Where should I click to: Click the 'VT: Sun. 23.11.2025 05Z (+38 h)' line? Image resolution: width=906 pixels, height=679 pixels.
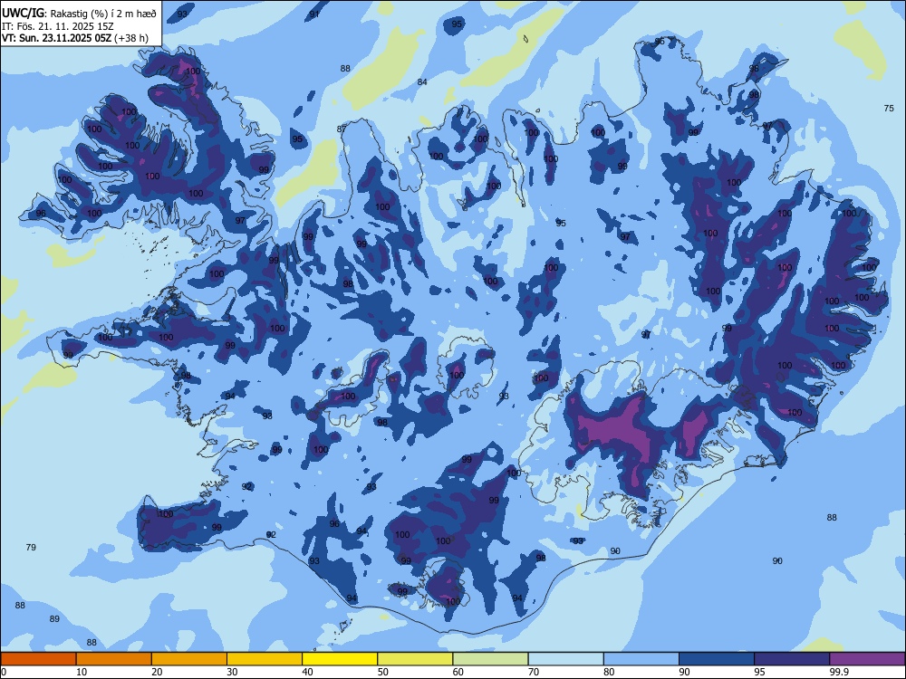coord(75,38)
